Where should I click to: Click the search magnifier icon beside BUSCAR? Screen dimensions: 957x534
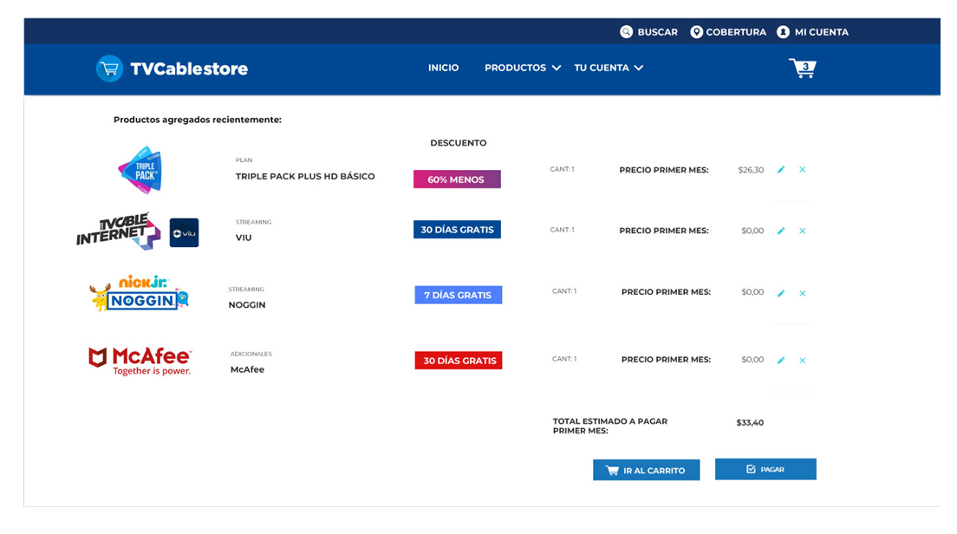626,32
